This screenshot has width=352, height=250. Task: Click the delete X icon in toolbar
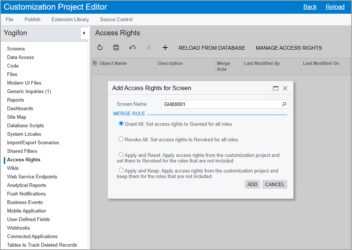(149, 47)
